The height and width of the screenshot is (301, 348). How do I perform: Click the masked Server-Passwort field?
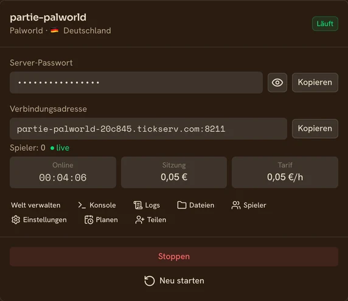coord(136,83)
